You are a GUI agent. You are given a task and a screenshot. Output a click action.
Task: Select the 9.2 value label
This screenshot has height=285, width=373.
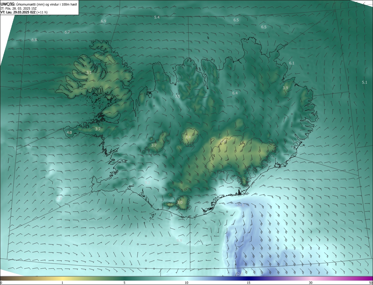pyautogui.click(x=147, y=183)
